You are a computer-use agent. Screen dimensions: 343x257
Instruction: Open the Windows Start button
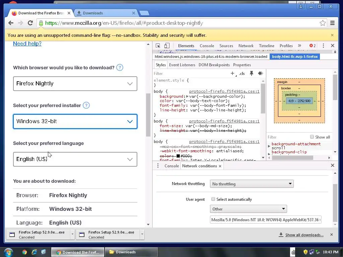coord(8,252)
